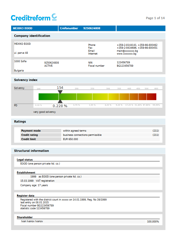Select 'last entry on 08.01.2015' line

[34, 202]
